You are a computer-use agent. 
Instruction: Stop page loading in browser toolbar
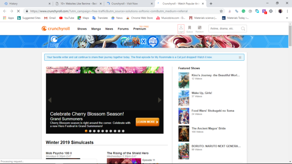click(18, 11)
